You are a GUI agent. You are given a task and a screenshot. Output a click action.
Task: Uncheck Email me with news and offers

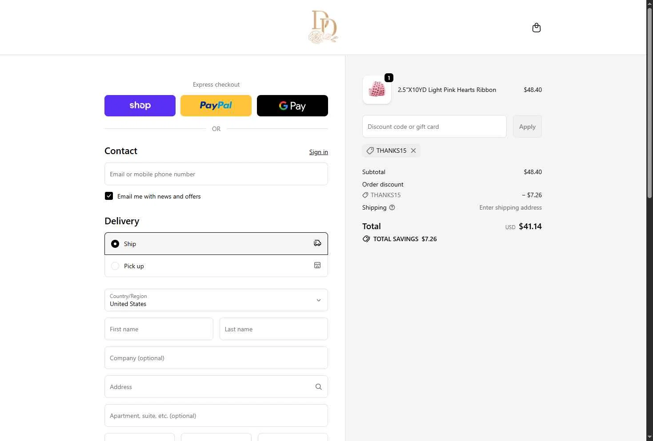109,196
